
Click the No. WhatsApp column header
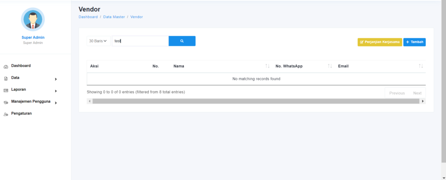click(289, 66)
